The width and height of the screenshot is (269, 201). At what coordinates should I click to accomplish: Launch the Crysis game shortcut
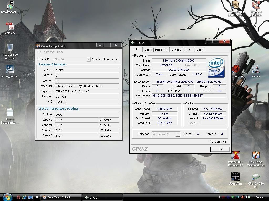(256, 71)
